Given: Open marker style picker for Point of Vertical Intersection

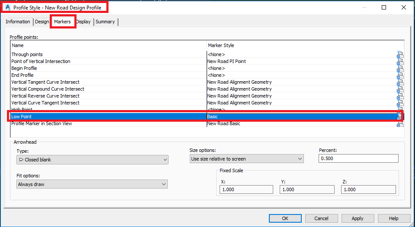Looking at the screenshot, I should coord(400,62).
